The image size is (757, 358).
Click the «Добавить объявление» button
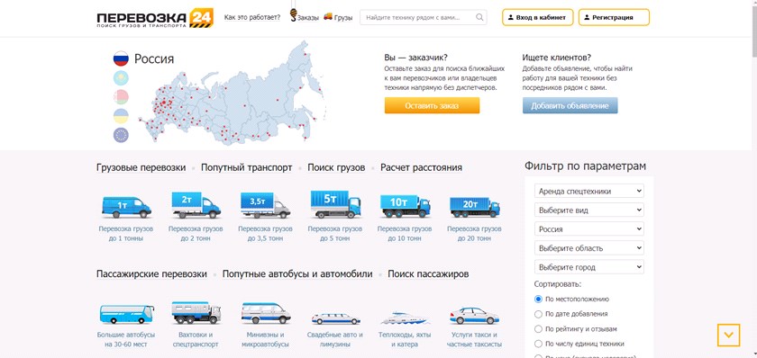coord(570,105)
